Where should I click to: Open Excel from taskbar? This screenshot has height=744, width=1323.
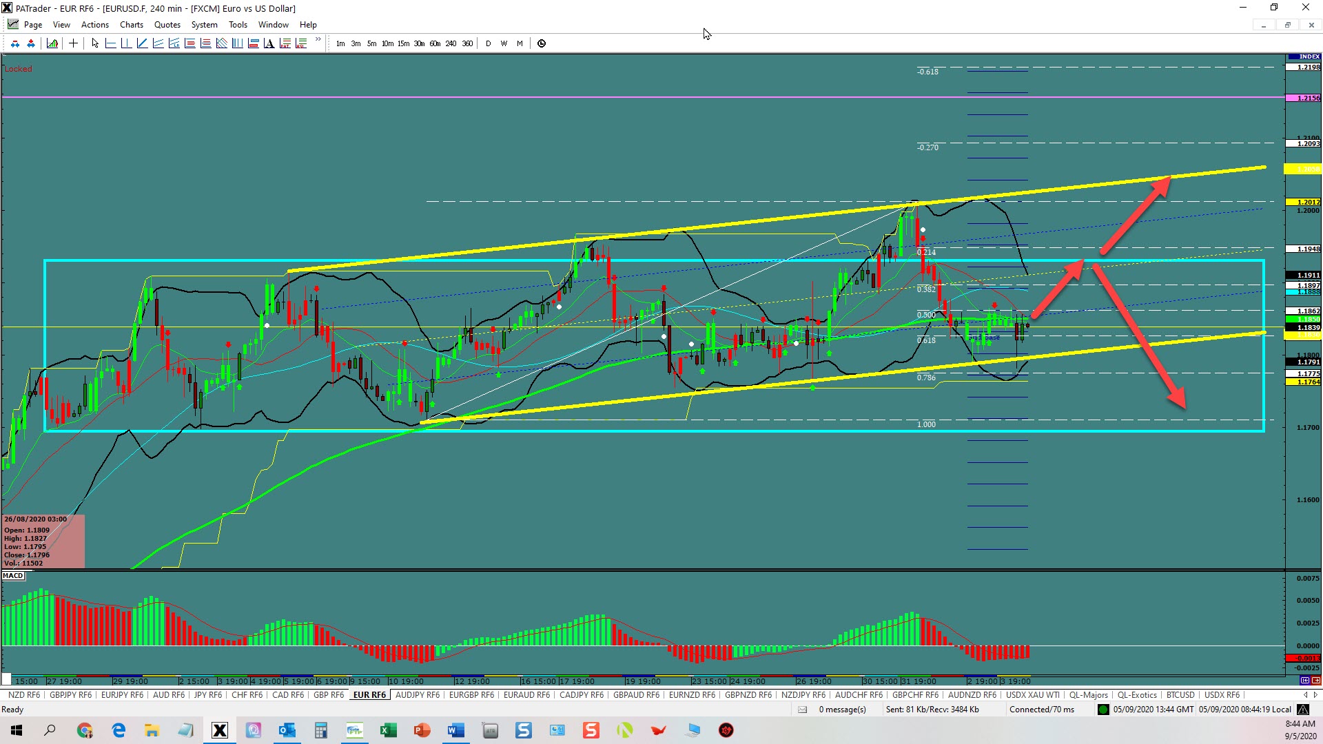point(388,730)
